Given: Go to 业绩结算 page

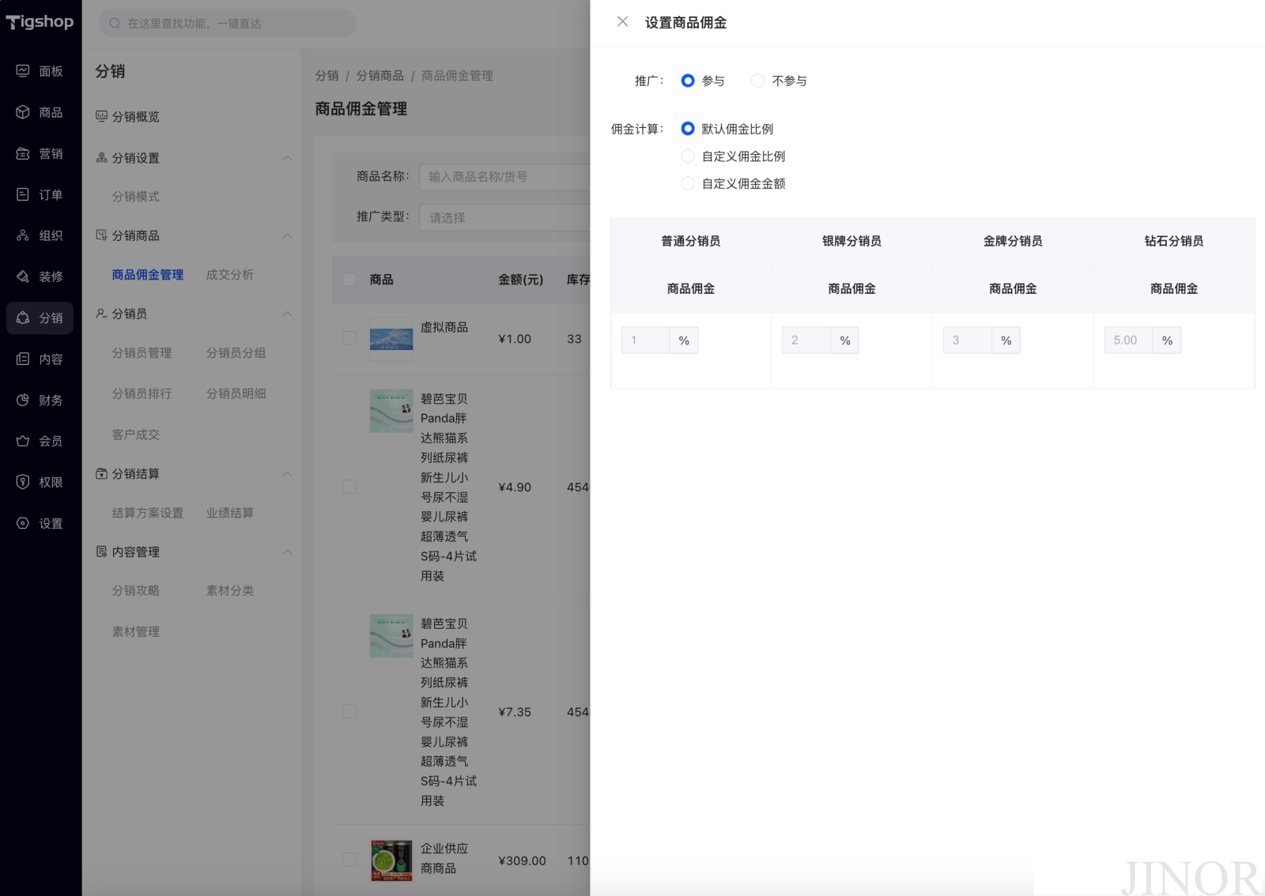Looking at the screenshot, I should point(230,513).
